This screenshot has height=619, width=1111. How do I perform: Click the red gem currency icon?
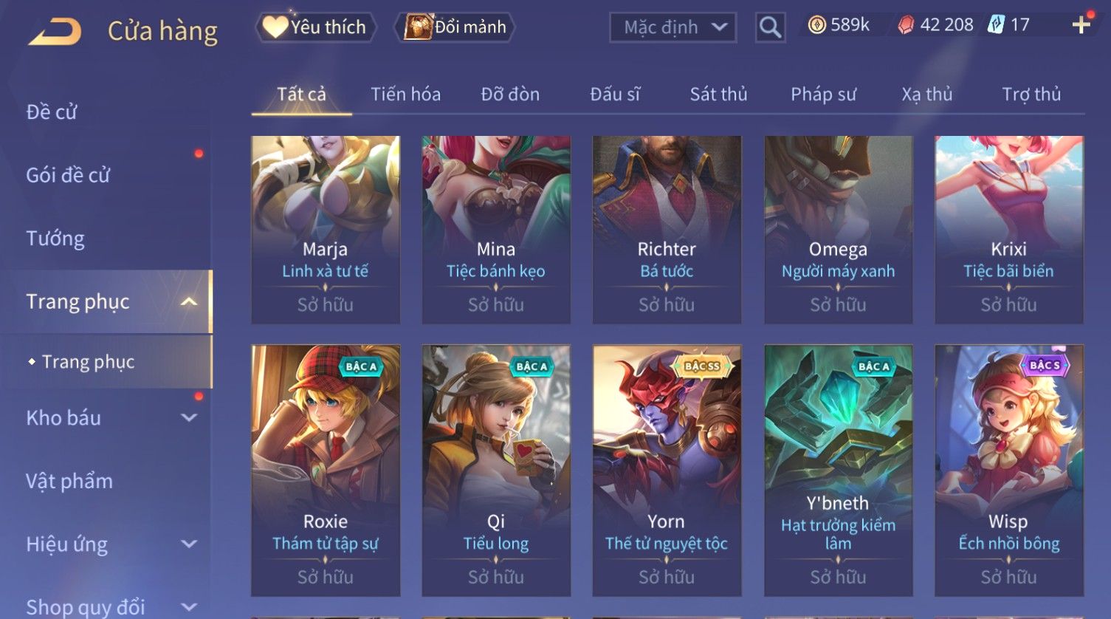(906, 25)
